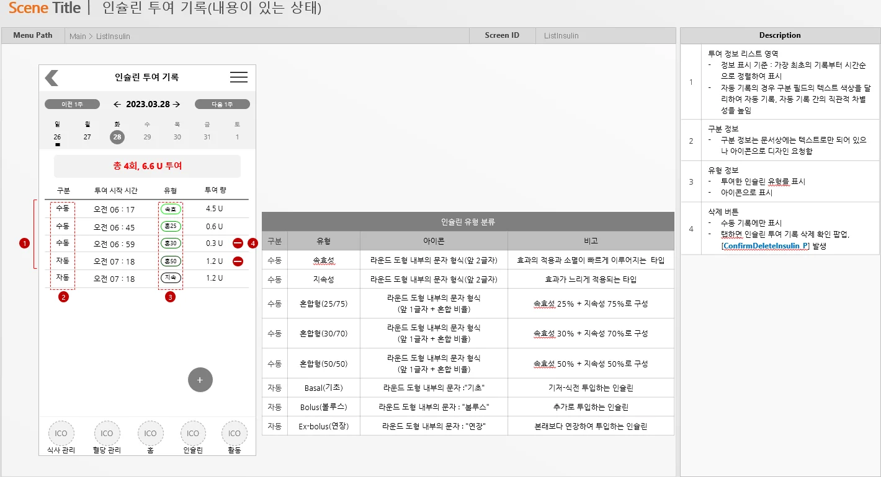Tap the 속효 insulin type icon
Screen dimensions: 881x477
pyautogui.click(x=171, y=209)
